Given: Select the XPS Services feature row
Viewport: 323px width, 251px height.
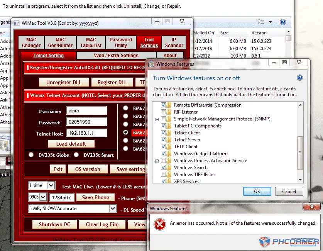Looking at the screenshot, I should (186, 181).
